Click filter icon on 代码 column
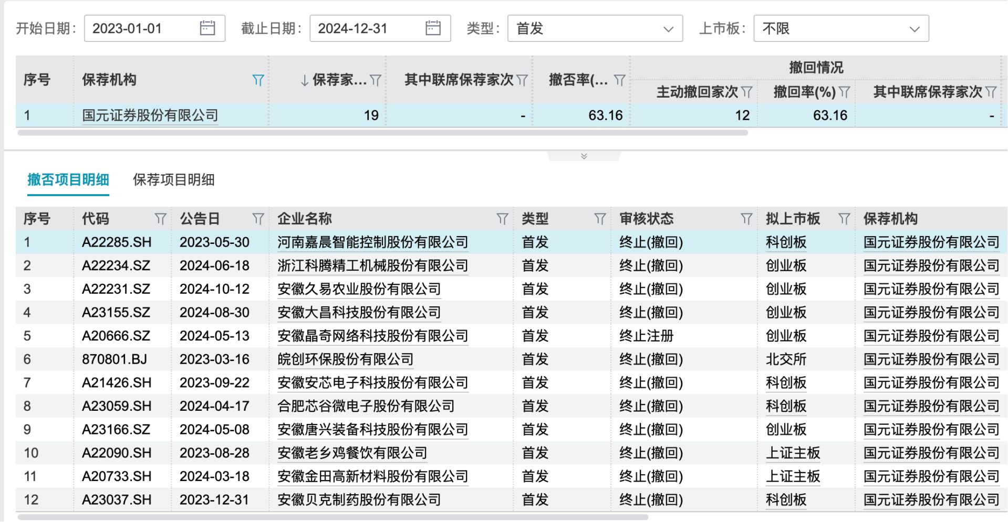Viewport: 1008px width, 522px height. click(x=160, y=219)
